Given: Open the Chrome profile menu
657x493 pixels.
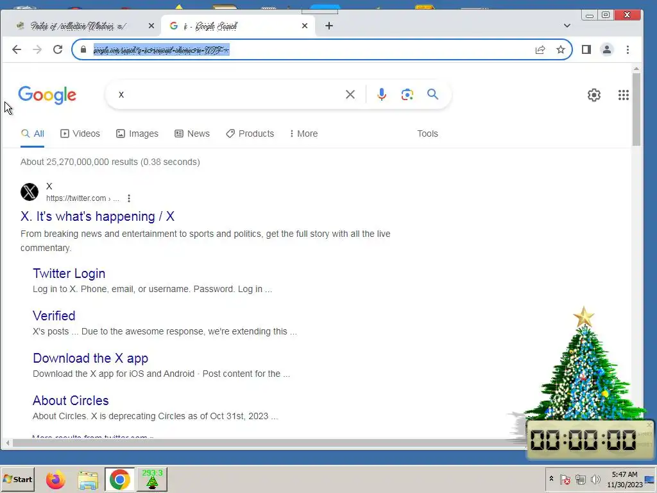Looking at the screenshot, I should 607,50.
